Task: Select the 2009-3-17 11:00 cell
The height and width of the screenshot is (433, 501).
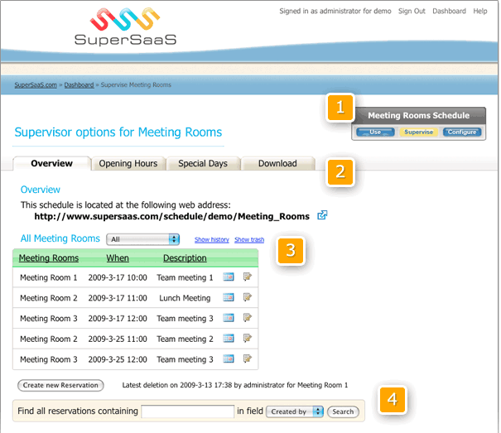Action: point(118,298)
